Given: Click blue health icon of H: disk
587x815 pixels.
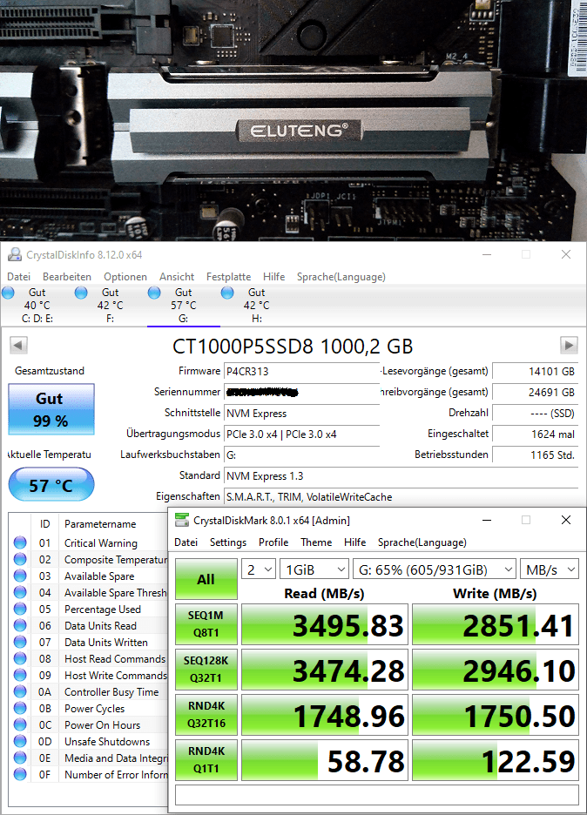Looking at the screenshot, I should (x=227, y=293).
